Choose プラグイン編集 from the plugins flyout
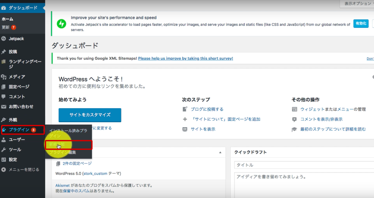This screenshot has height=198, width=374. pos(63,152)
